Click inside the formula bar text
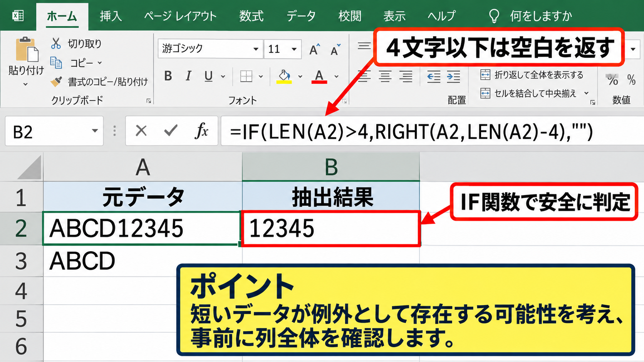Image resolution: width=644 pixels, height=362 pixels. click(411, 132)
